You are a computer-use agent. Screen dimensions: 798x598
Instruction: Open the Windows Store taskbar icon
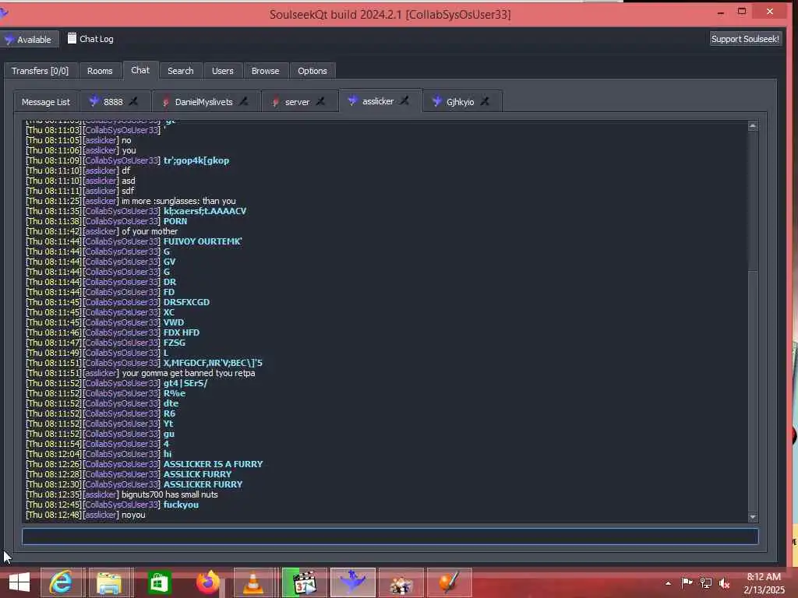(x=159, y=582)
